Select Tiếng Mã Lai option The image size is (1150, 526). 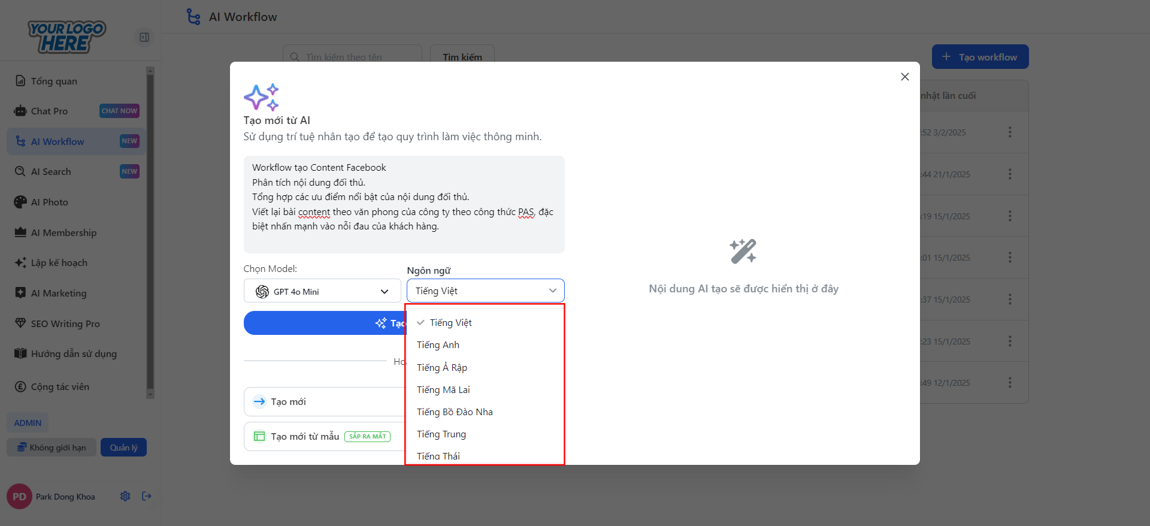[443, 390]
